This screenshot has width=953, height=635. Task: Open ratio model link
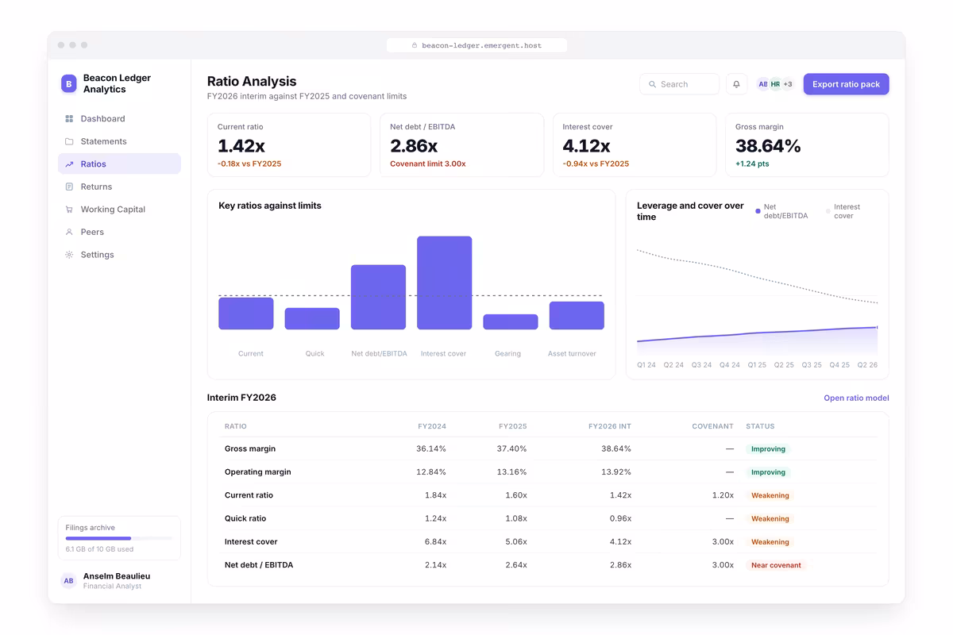(x=856, y=398)
